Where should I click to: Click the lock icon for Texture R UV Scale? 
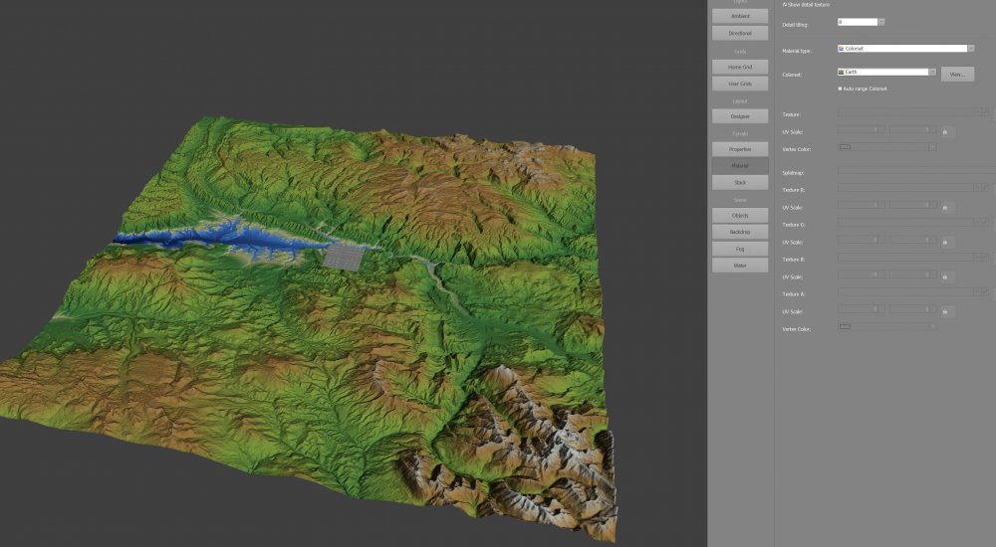coord(944,208)
